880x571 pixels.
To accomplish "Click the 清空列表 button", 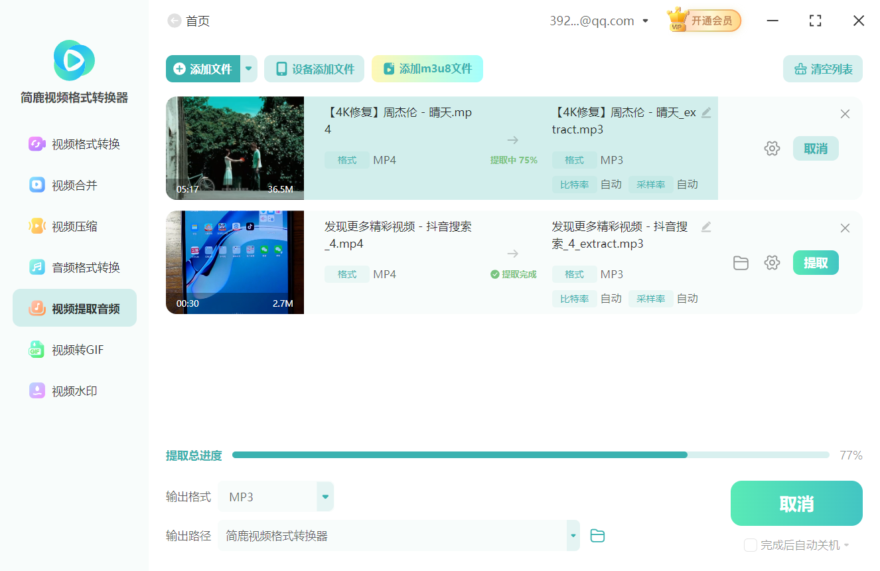I will point(822,68).
